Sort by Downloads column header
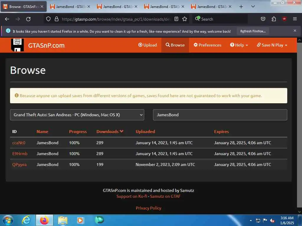 click(x=110, y=132)
